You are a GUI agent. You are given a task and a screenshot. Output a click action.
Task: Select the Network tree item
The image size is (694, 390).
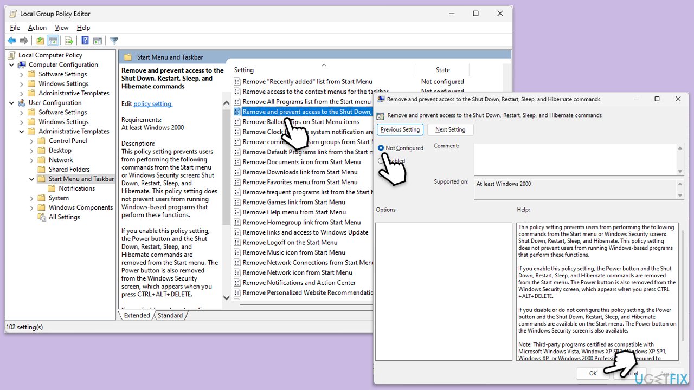tap(61, 160)
